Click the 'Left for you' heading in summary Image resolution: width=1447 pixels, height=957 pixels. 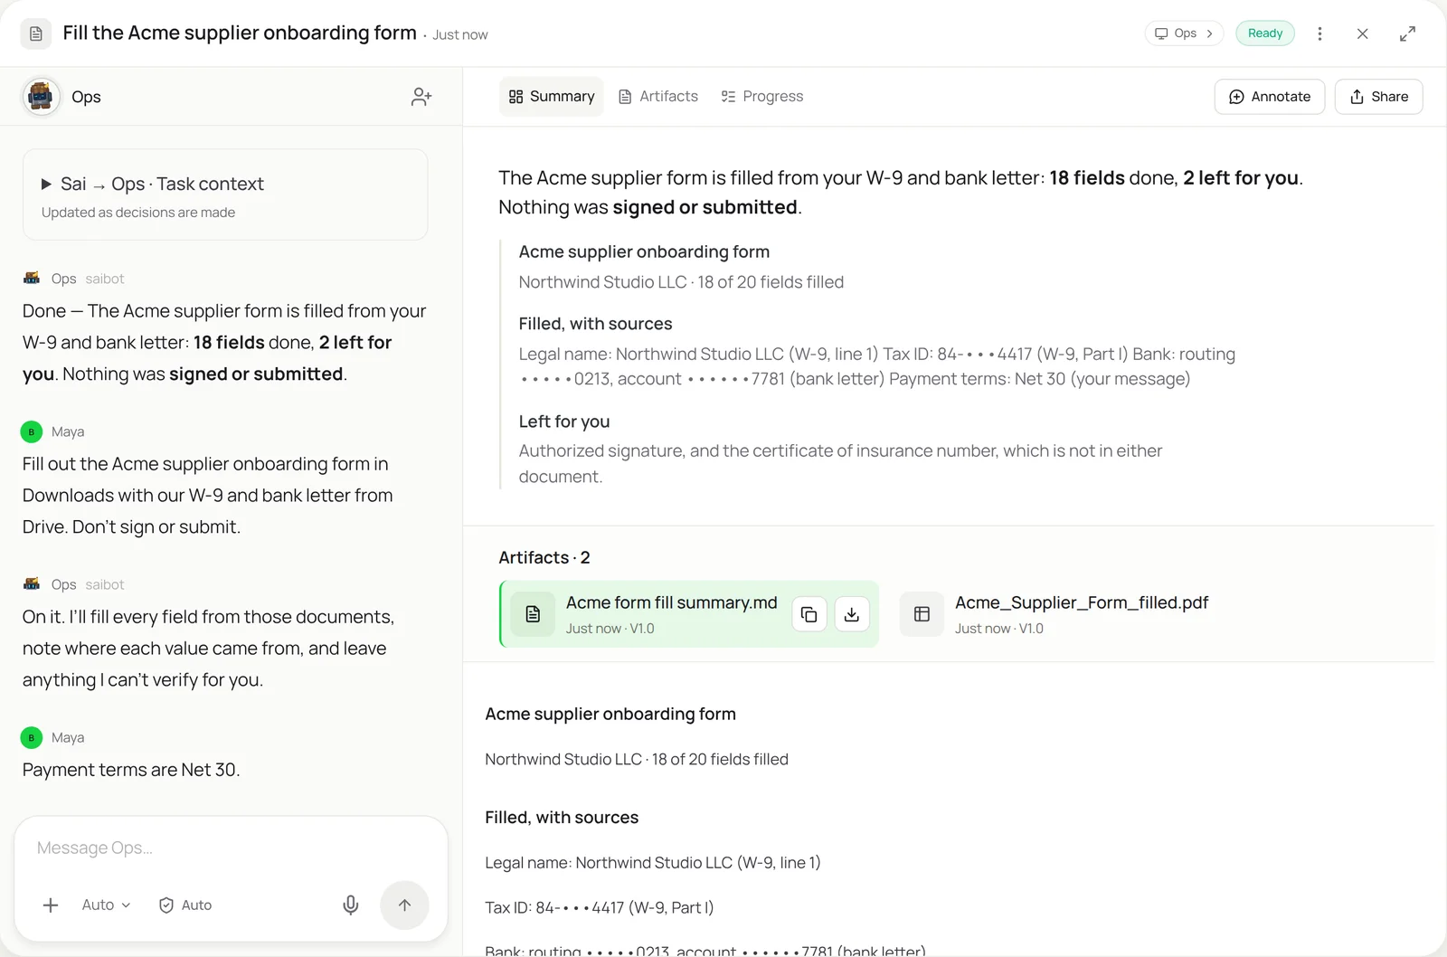[x=564, y=422]
